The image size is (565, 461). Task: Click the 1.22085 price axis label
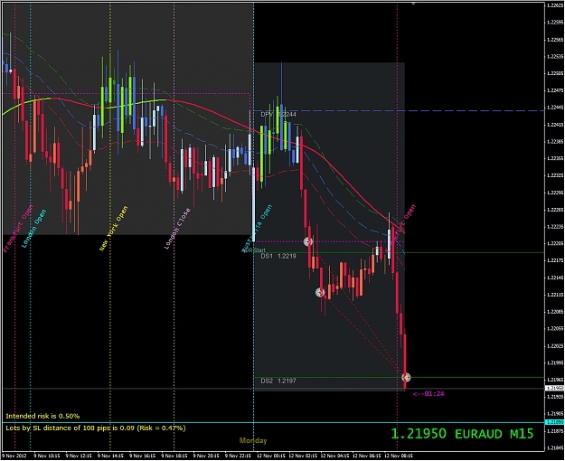click(555, 312)
